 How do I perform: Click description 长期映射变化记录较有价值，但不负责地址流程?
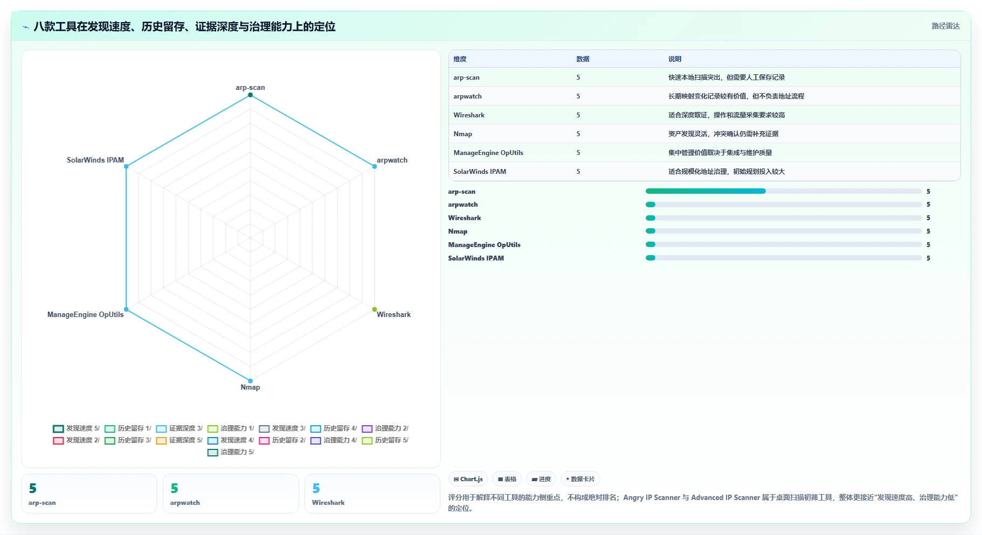click(736, 96)
